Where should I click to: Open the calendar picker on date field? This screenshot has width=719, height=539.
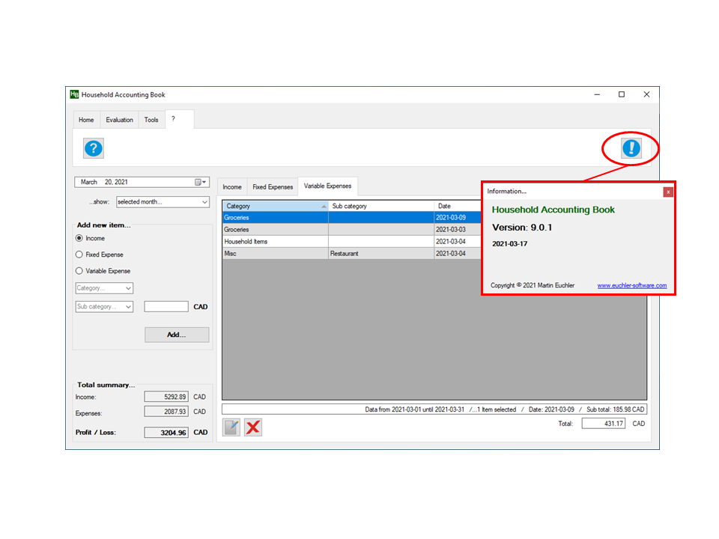(200, 182)
